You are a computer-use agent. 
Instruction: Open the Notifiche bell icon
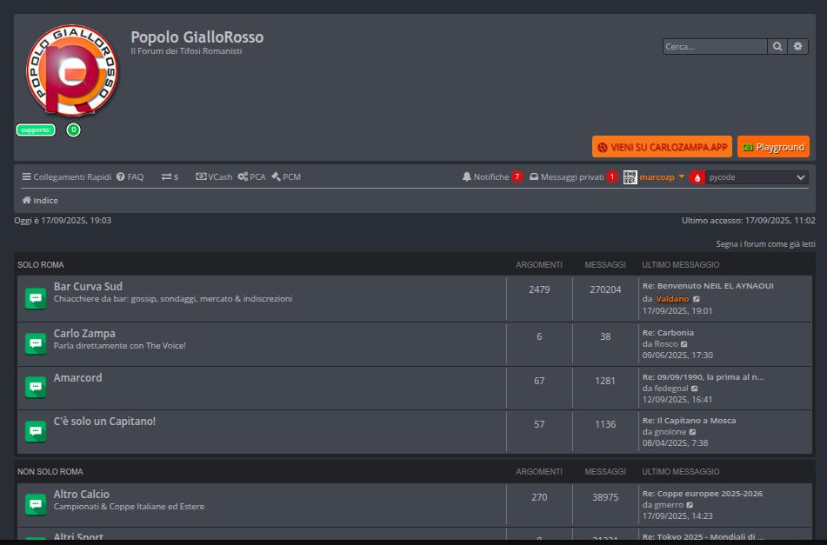467,176
